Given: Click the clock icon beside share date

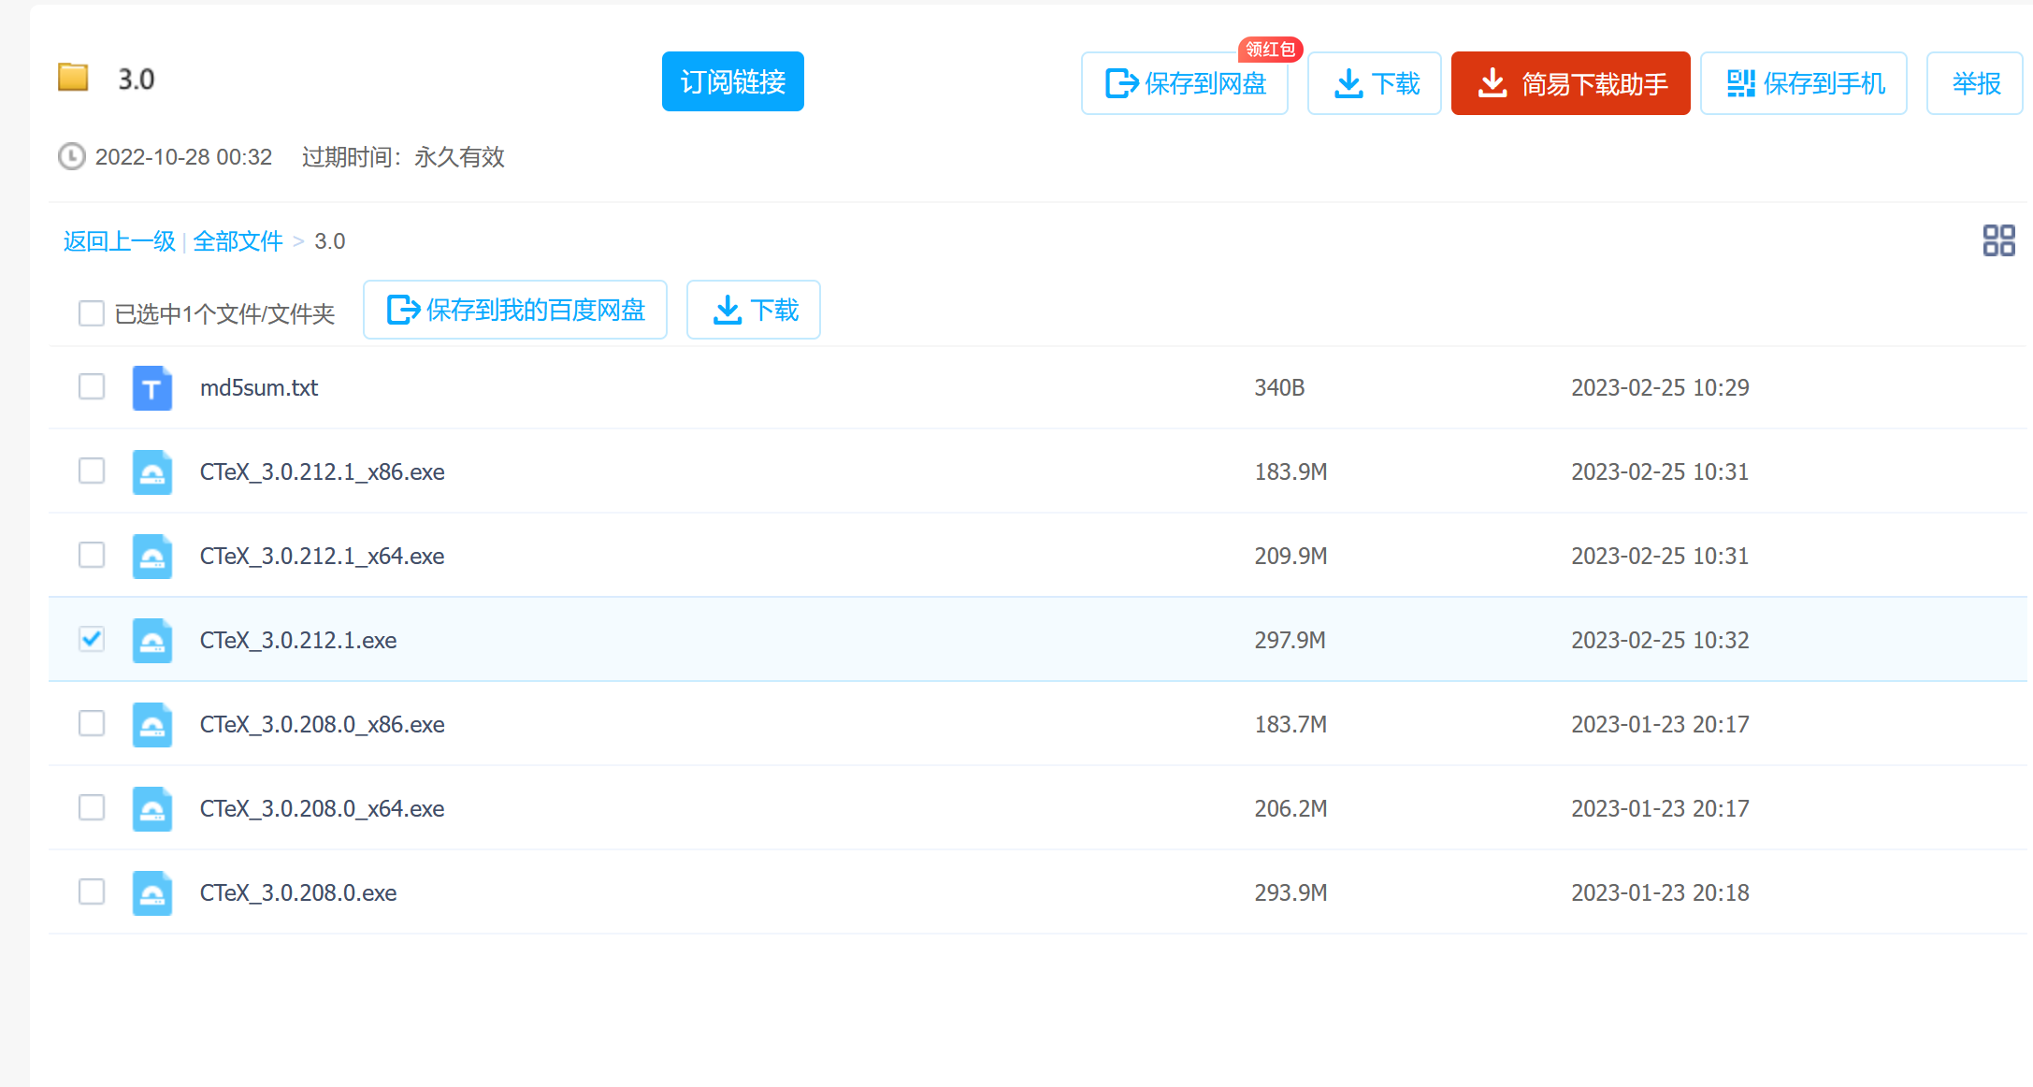Looking at the screenshot, I should point(72,156).
